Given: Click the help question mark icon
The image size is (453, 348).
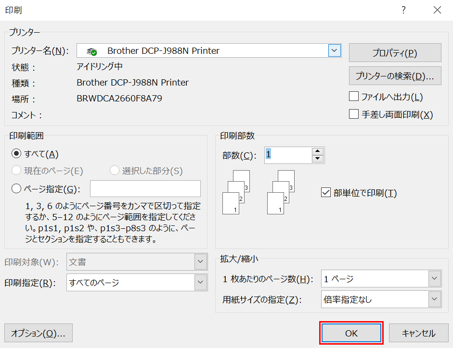Looking at the screenshot, I should click(403, 10).
